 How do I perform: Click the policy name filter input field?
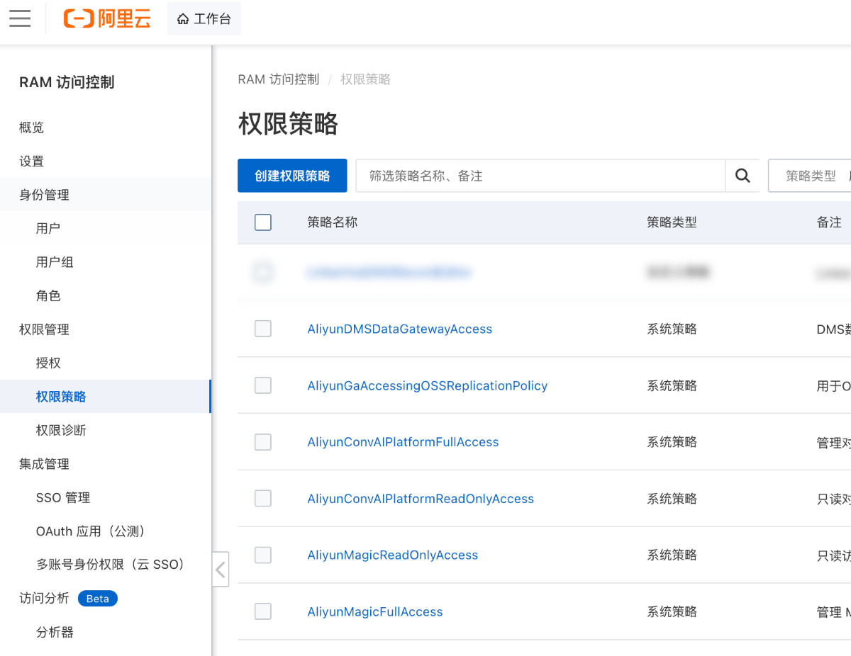[x=540, y=176]
